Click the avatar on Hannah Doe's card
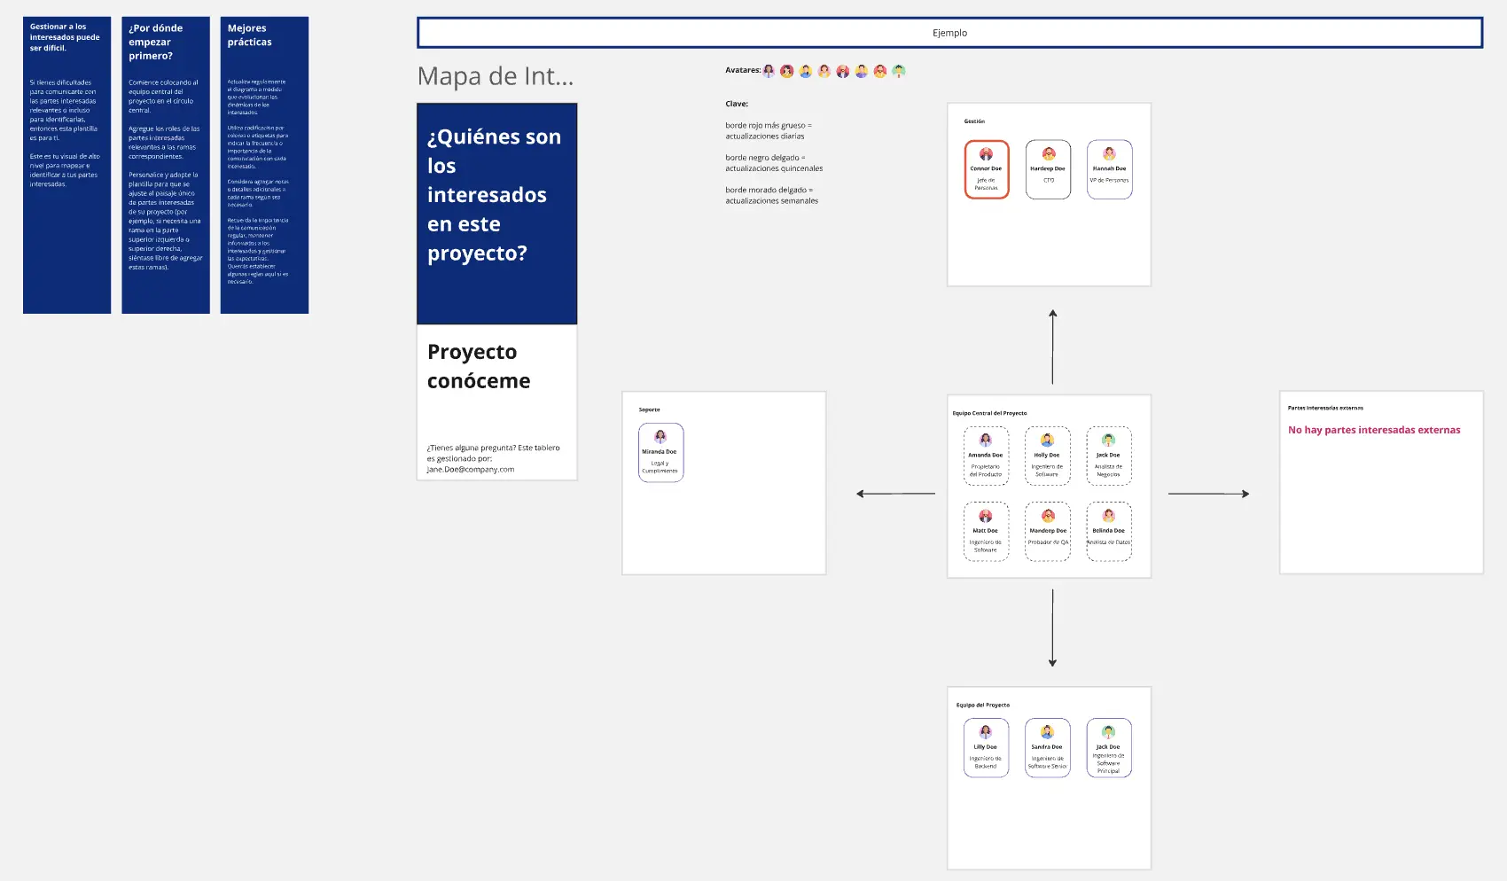This screenshot has height=881, width=1507. coord(1109,154)
